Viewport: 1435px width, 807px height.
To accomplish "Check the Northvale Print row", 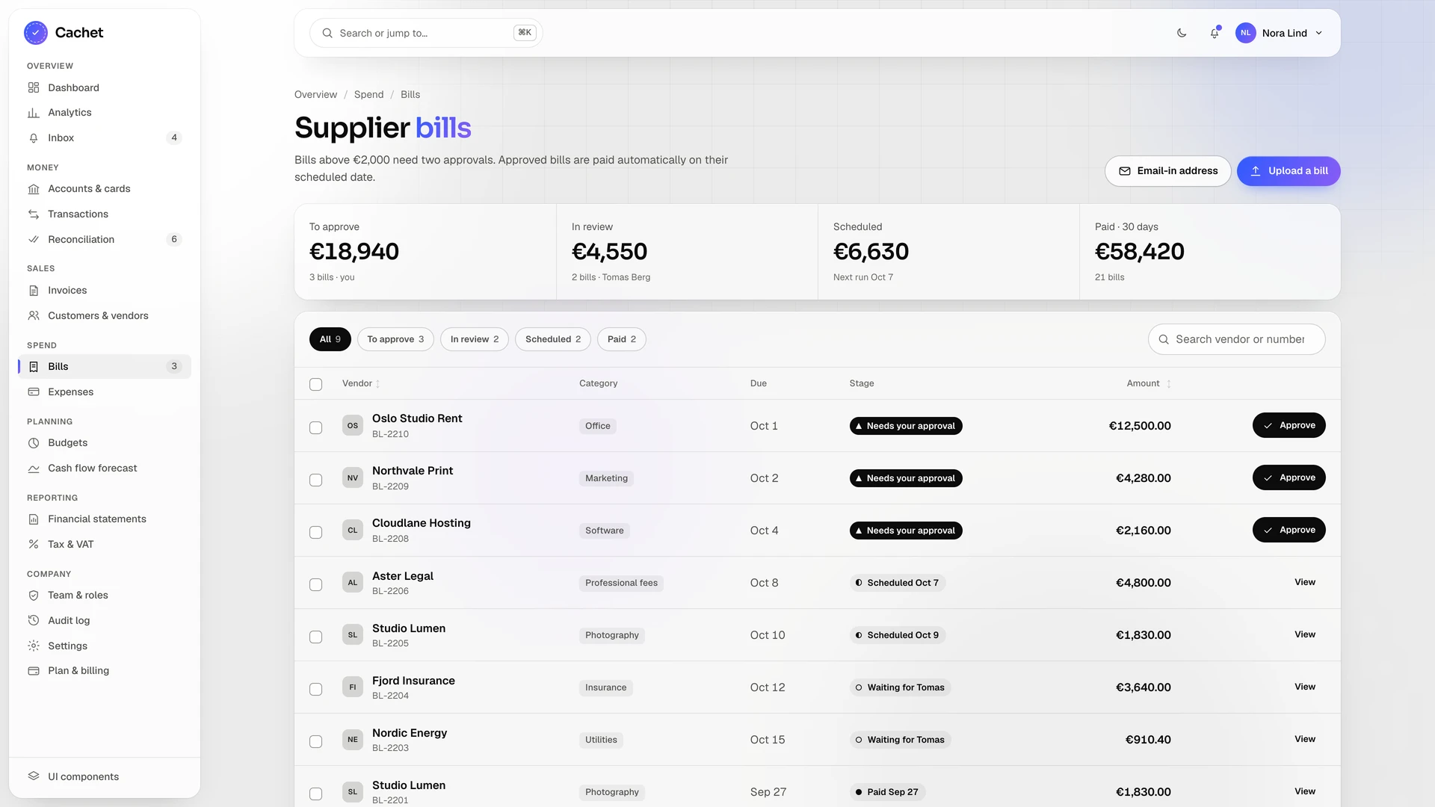I will point(316,480).
